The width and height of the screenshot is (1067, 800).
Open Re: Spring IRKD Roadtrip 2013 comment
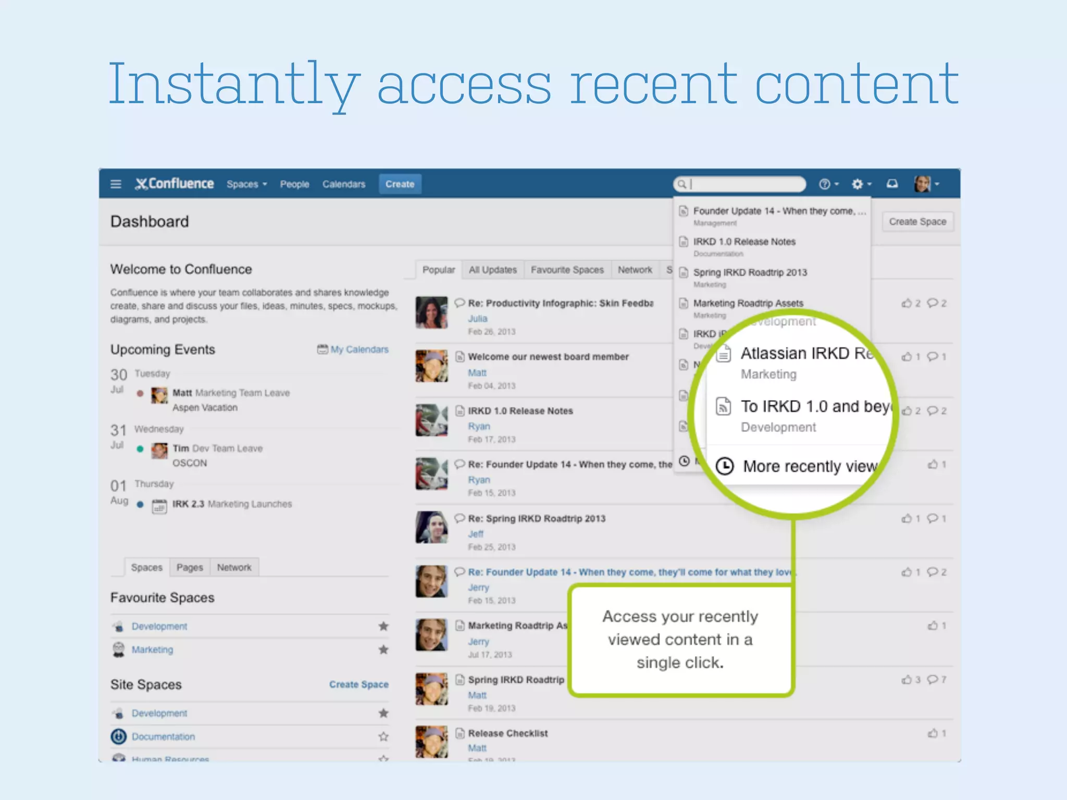(537, 519)
